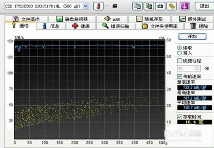Click the average rate value 136.7 MB
The image size is (214, 148).
pos(195,108)
